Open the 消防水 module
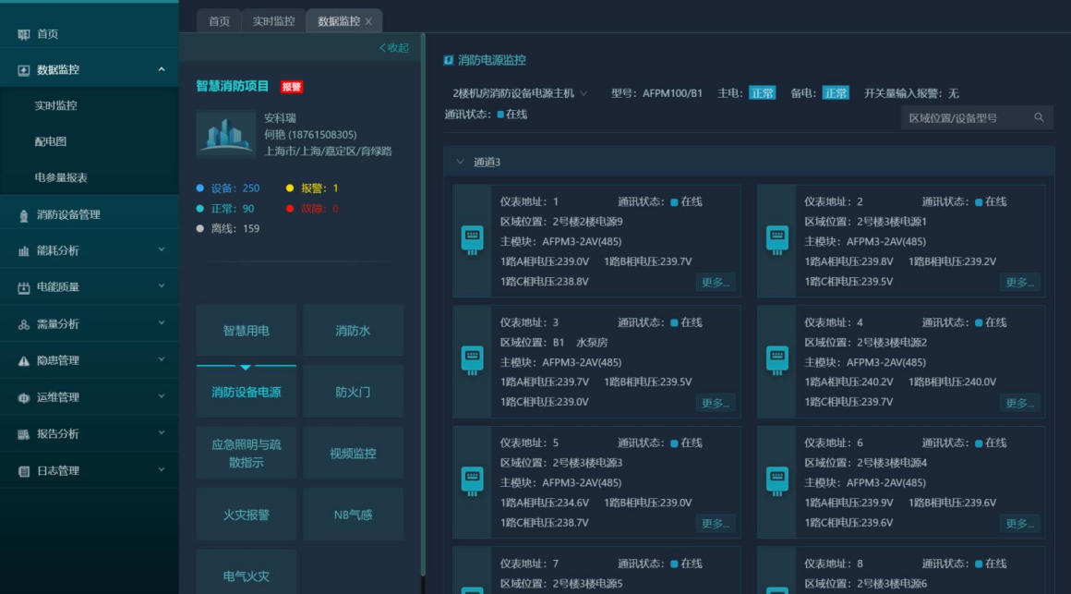This screenshot has height=594, width=1071. point(353,331)
